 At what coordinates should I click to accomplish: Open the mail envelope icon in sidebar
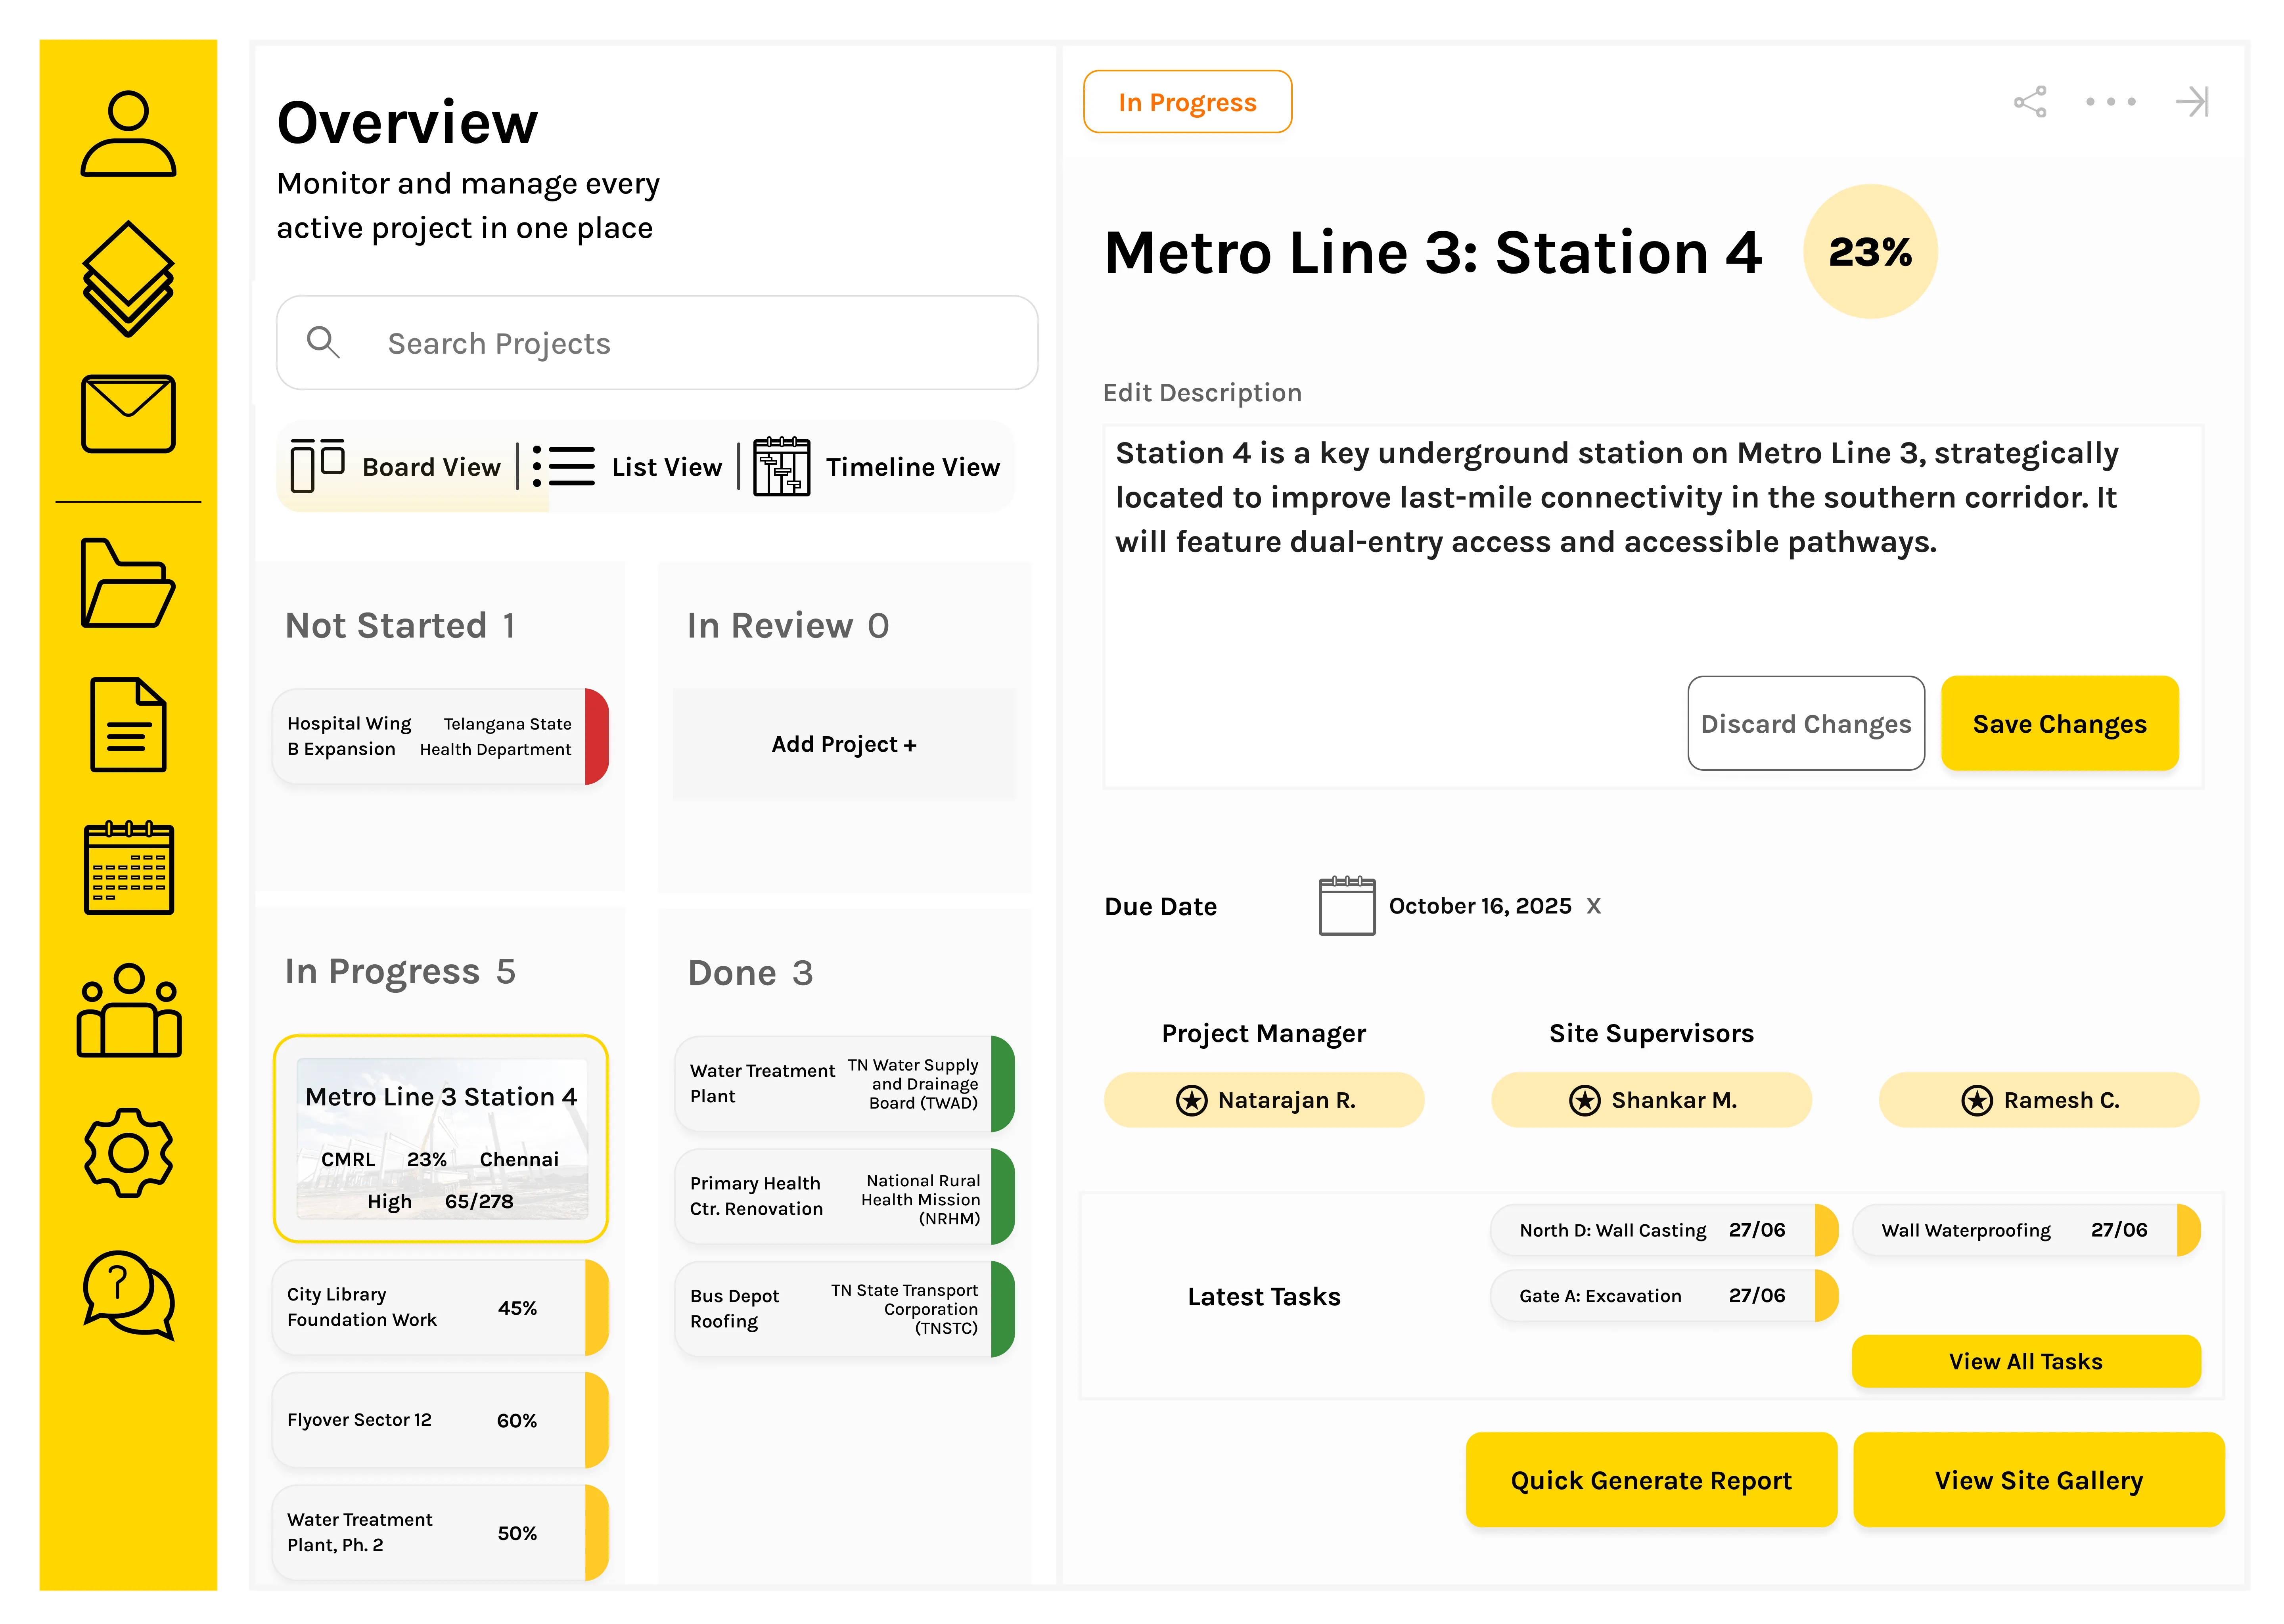click(128, 414)
